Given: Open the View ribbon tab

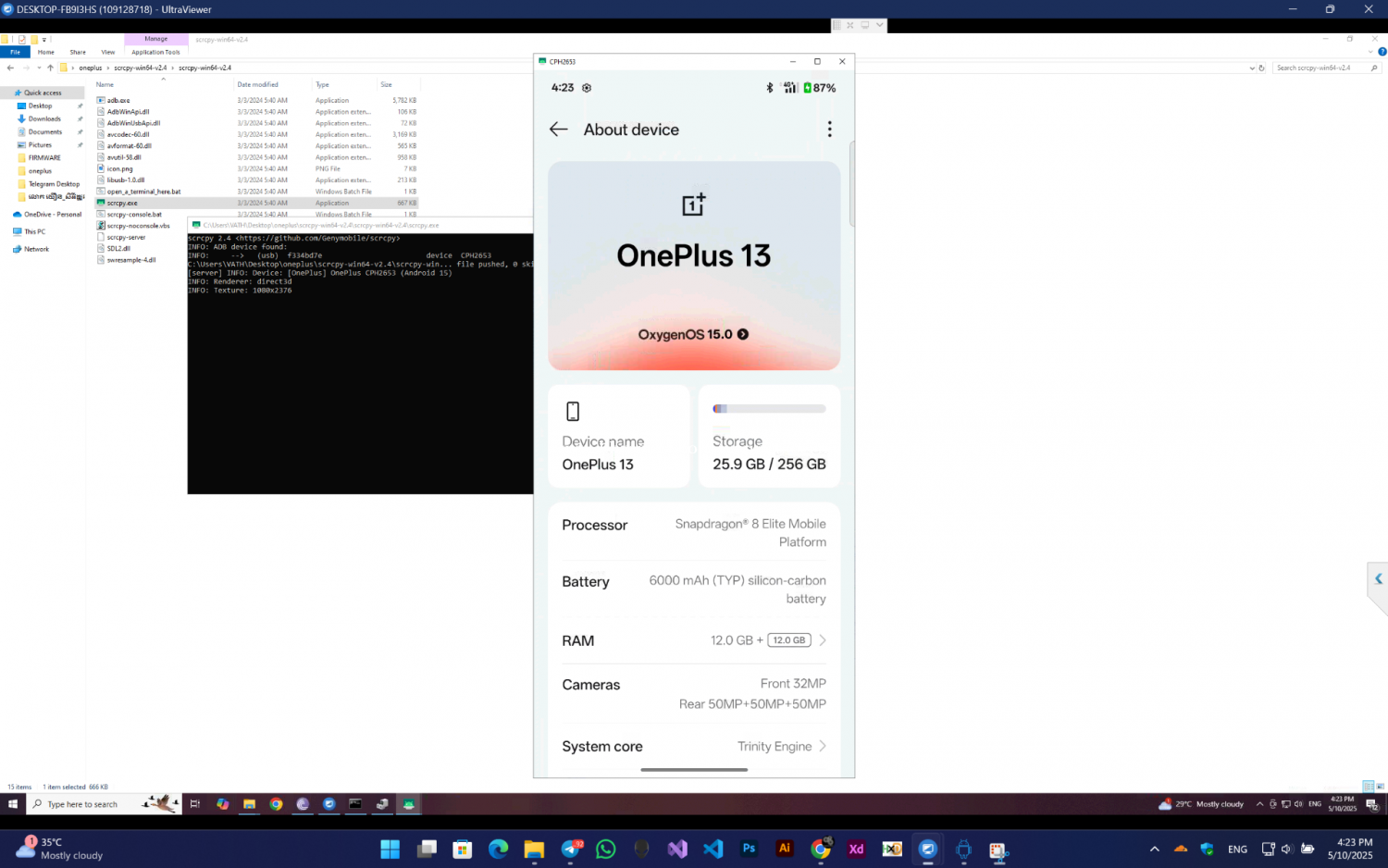Looking at the screenshot, I should (108, 52).
